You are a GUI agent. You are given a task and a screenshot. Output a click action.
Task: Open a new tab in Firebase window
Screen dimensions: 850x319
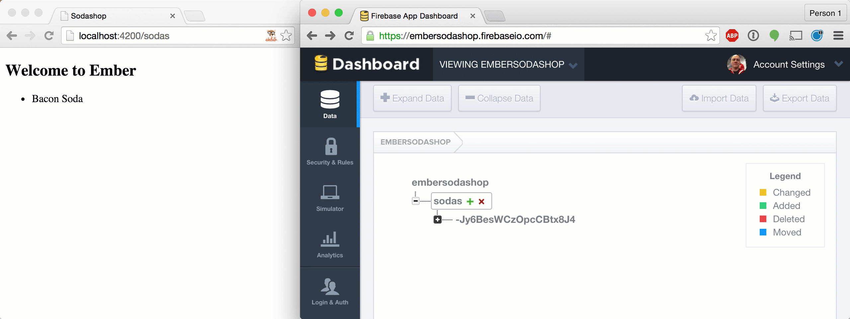click(495, 16)
